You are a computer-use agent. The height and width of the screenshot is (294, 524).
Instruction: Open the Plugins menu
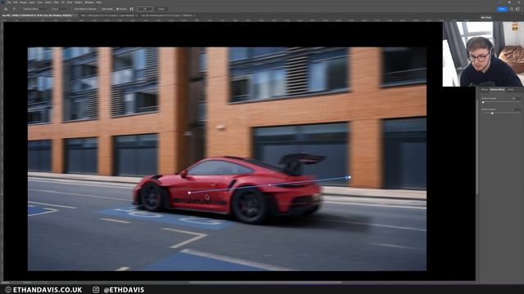(79, 2)
